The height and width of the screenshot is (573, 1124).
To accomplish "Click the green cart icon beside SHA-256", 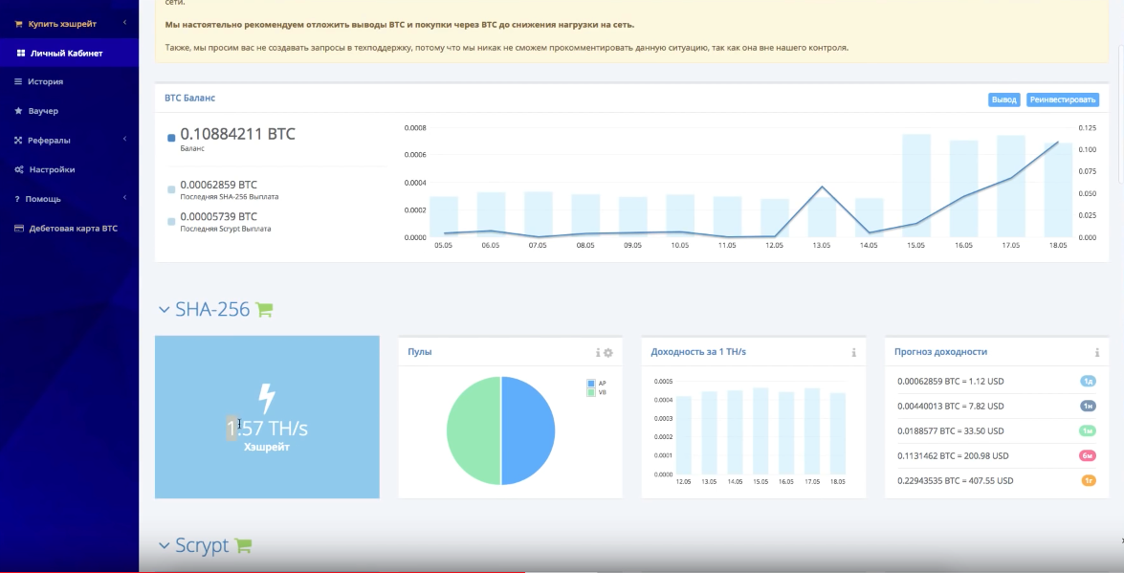I will tap(265, 310).
